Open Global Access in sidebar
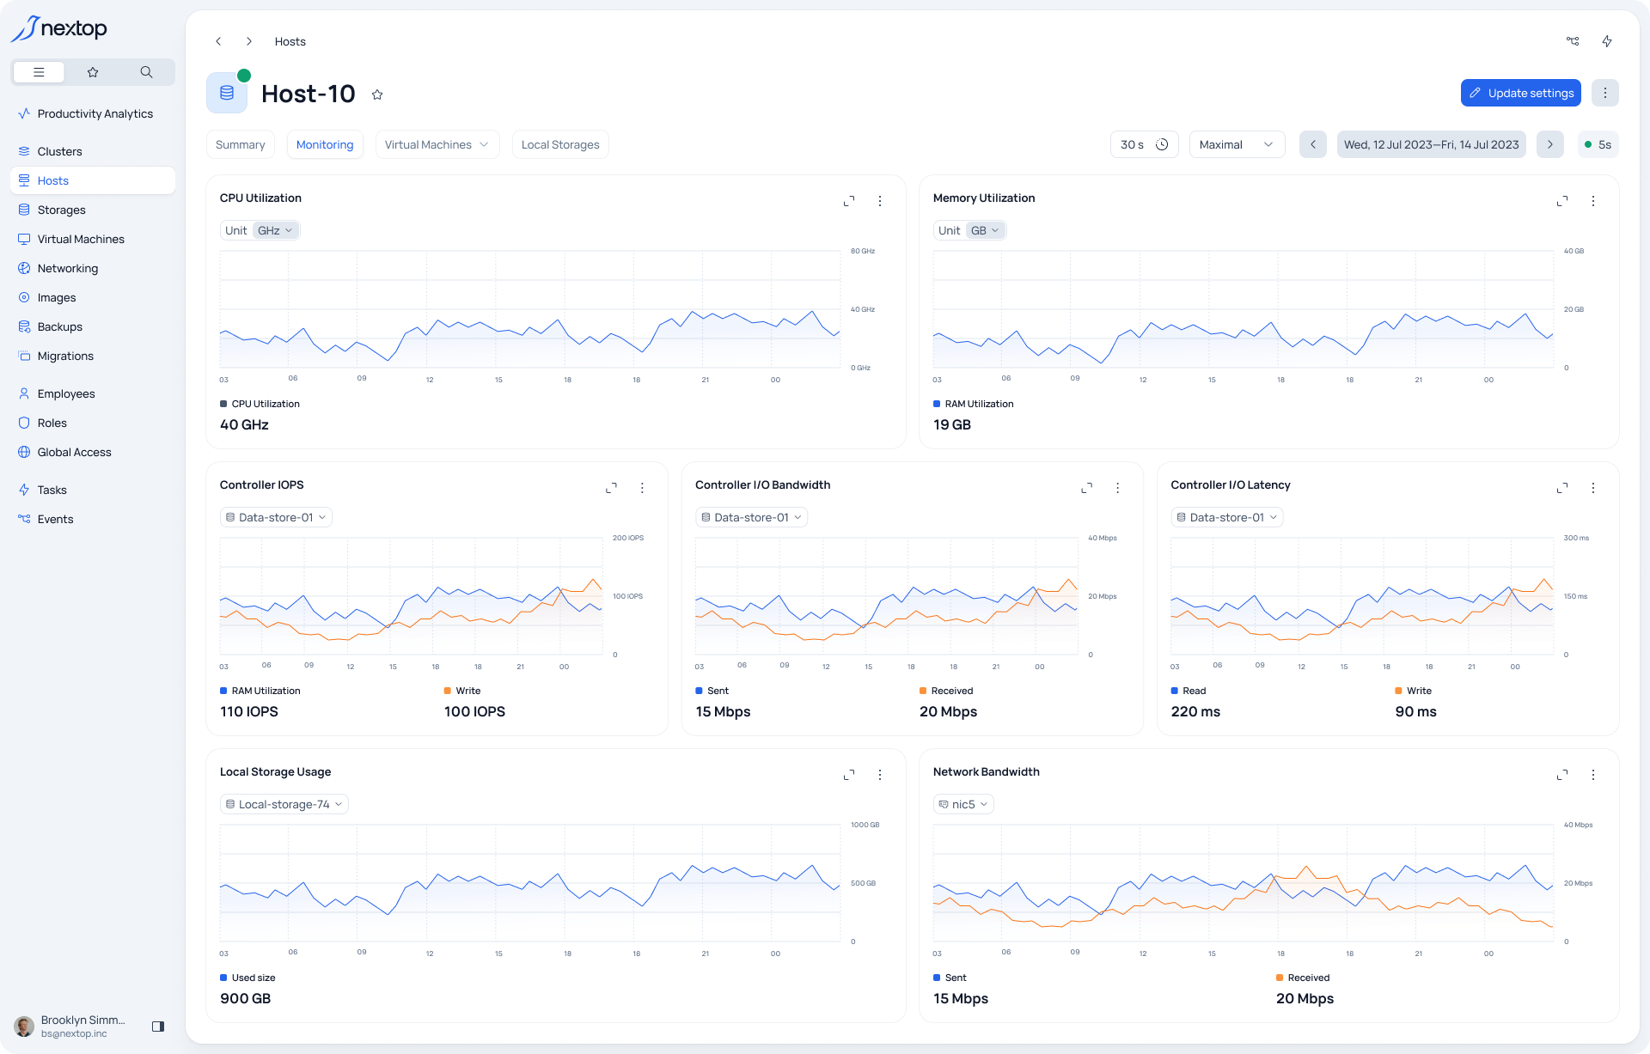Viewport: 1650px width, 1054px height. [93, 452]
